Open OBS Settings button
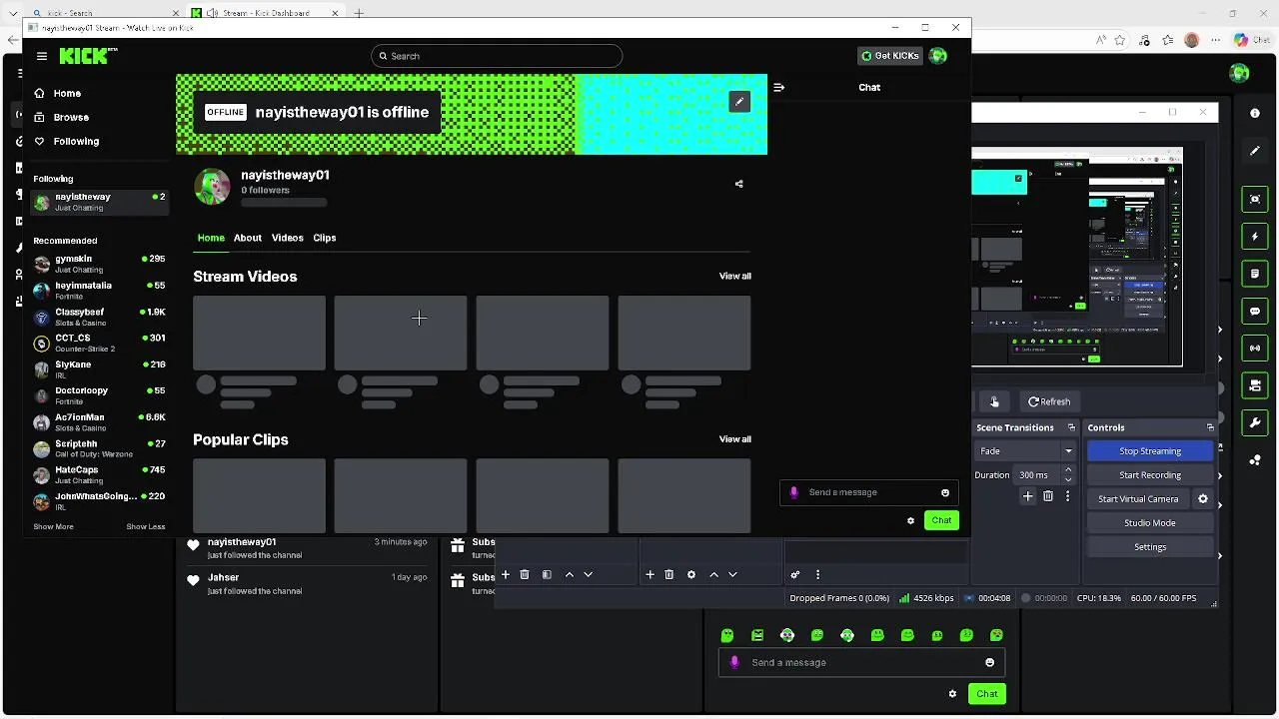Screen dimensions: 1279x719 (1150, 547)
